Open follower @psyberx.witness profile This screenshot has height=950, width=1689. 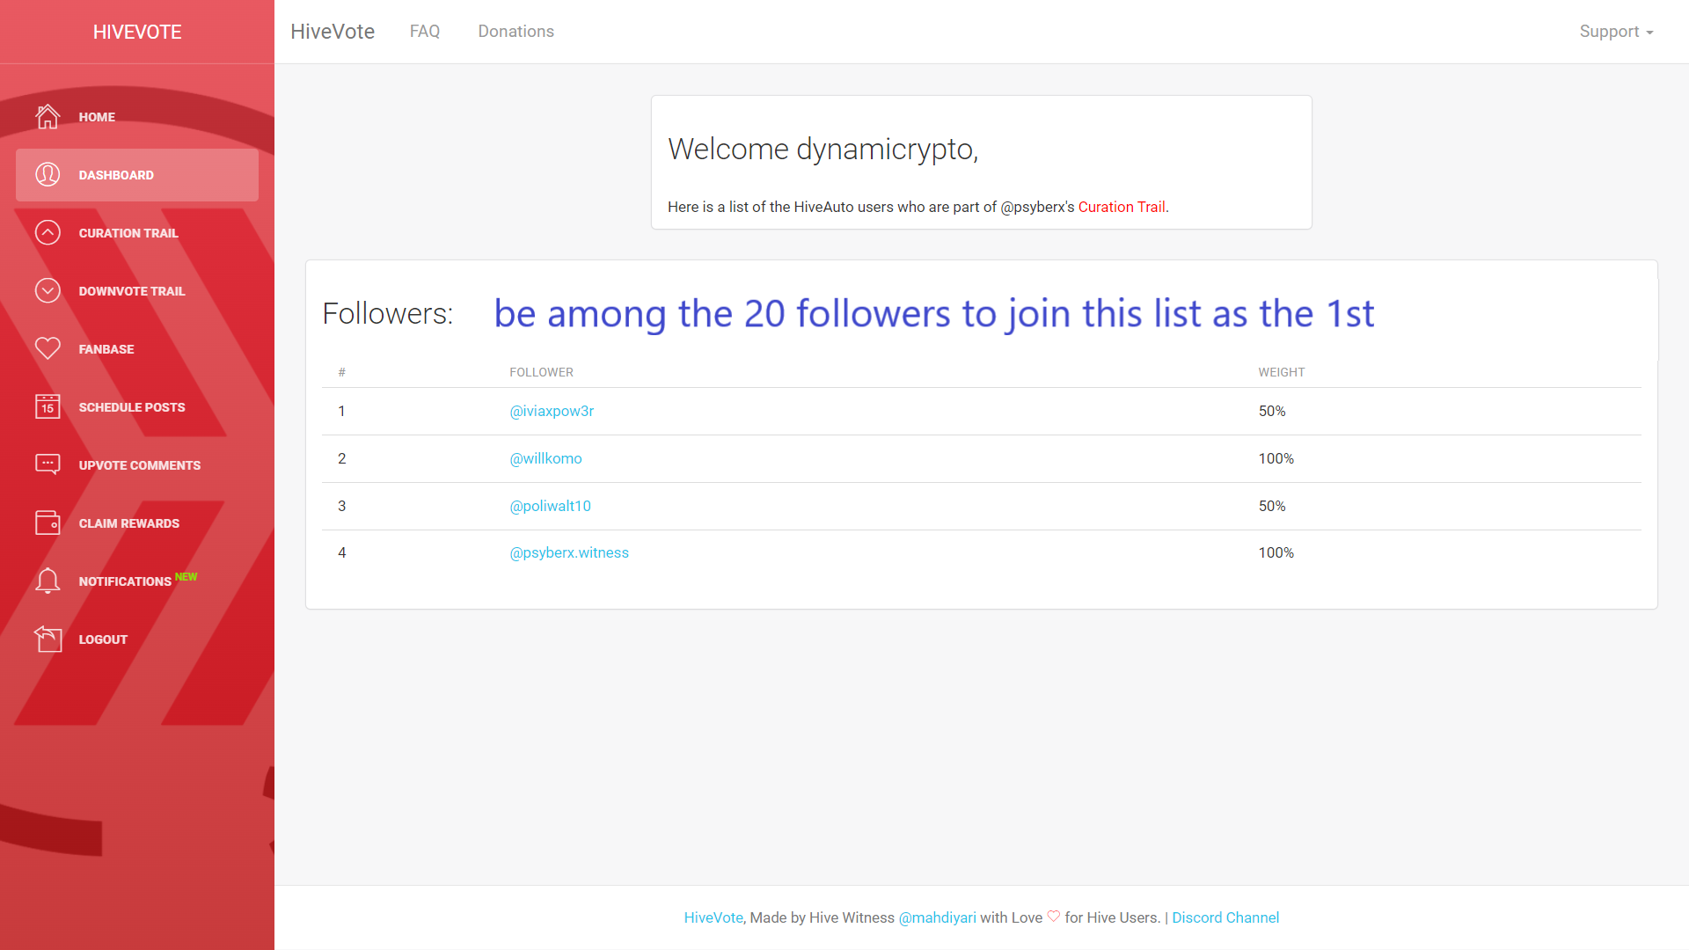569,552
